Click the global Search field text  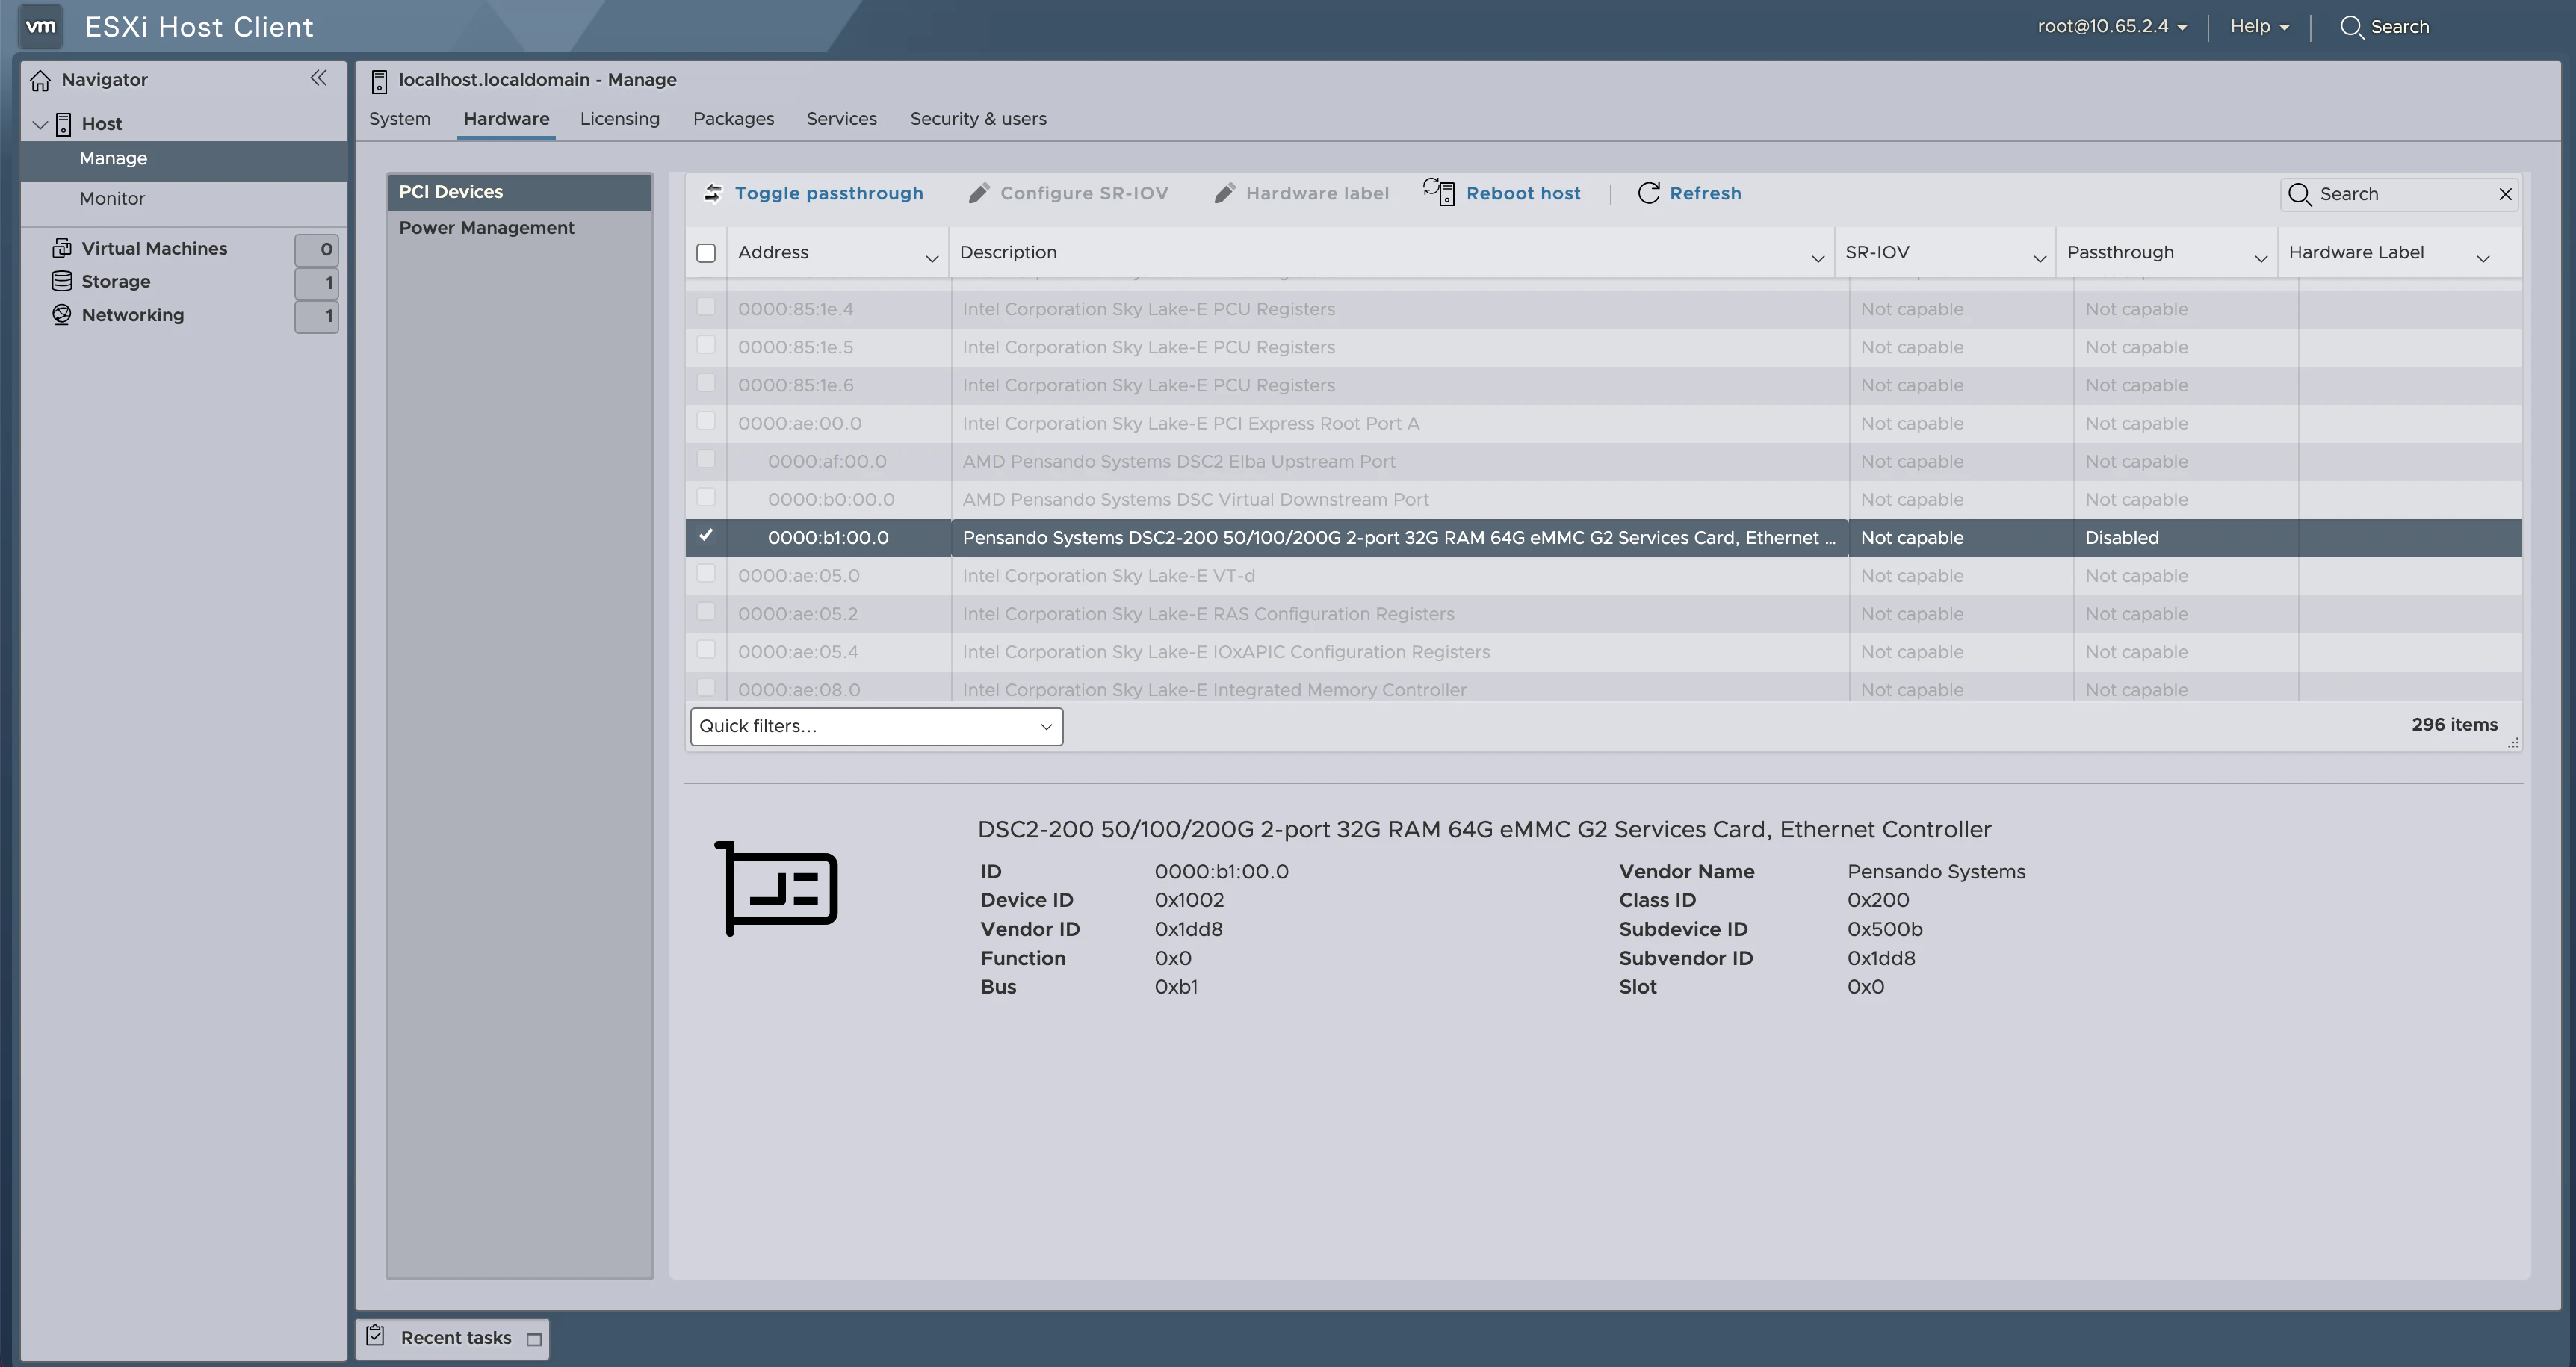2399,27
